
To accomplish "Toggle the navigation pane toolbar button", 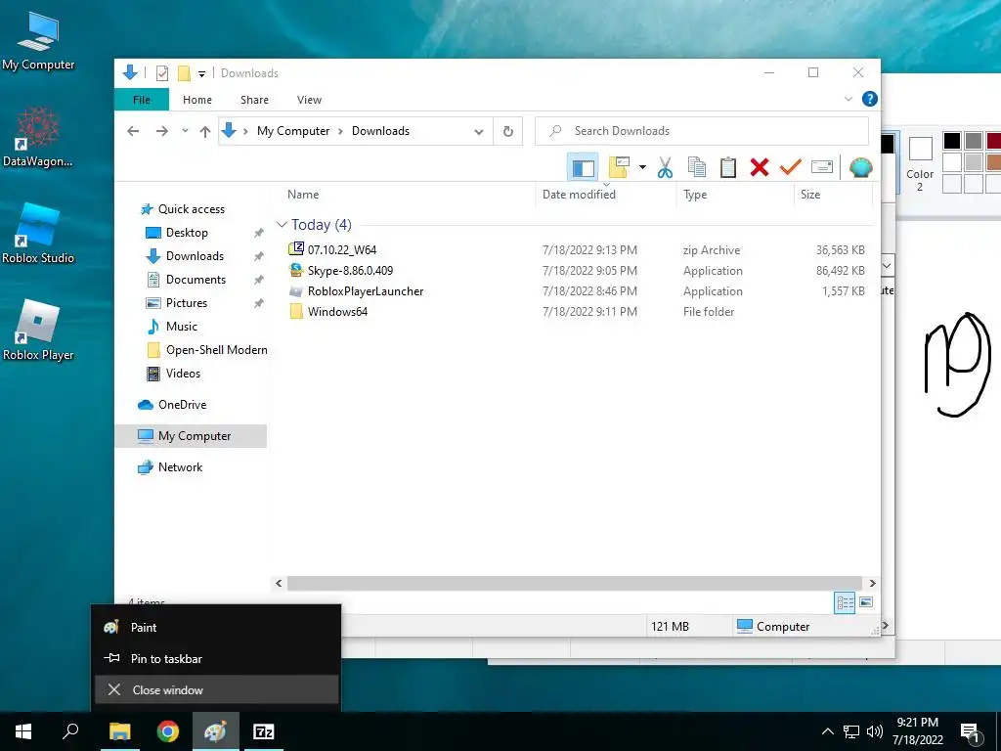I will point(583,167).
